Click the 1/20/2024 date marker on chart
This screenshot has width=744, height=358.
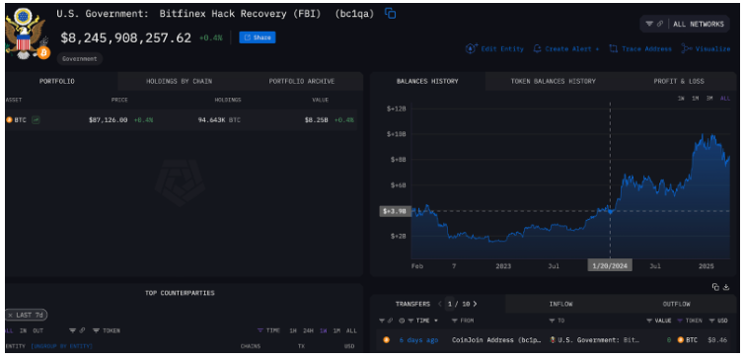coord(610,265)
